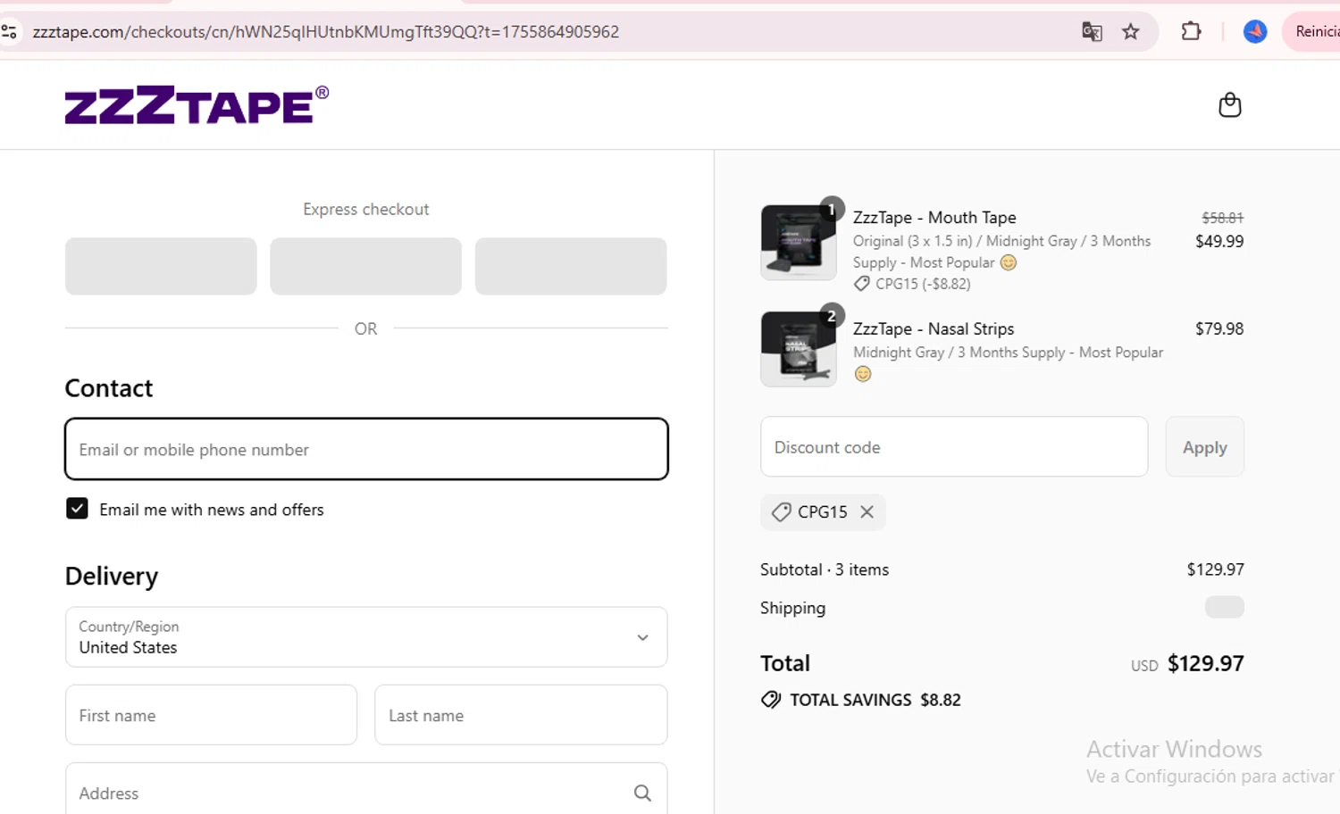Click the $49.99 discounted price
This screenshot has height=814, width=1340.
pyautogui.click(x=1219, y=241)
